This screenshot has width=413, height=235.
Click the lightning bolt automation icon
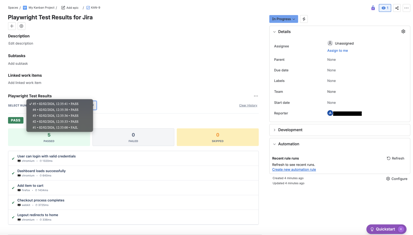(304, 19)
